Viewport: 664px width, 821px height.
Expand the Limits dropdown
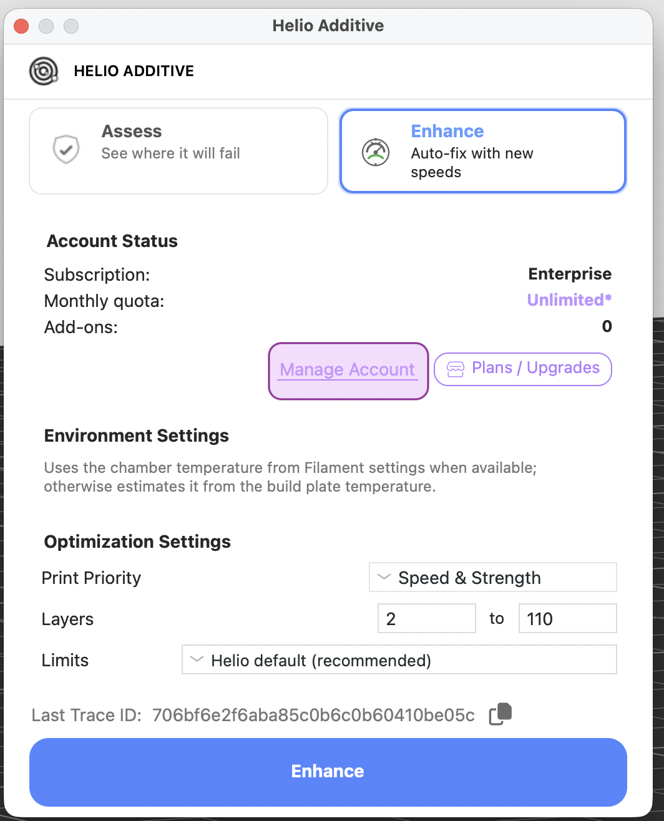[399, 660]
